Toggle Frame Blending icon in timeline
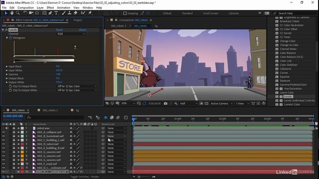The image size is (319, 179). coord(112,117)
